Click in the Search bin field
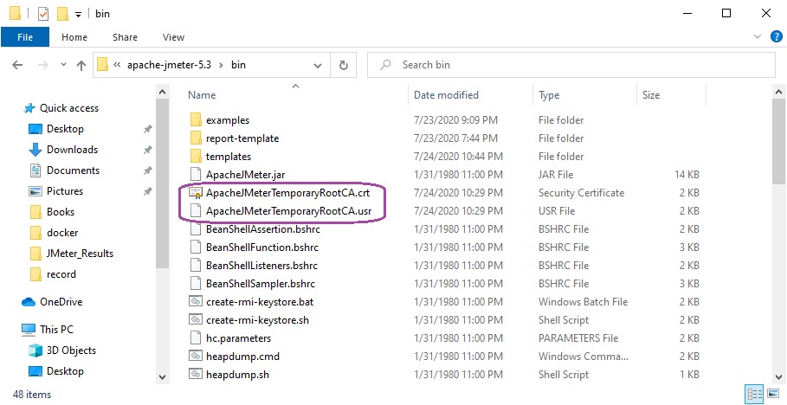Screen dimensions: 787x405 click(x=571, y=65)
